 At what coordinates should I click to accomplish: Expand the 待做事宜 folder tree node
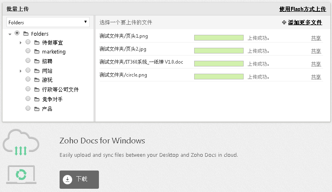(x=20, y=43)
